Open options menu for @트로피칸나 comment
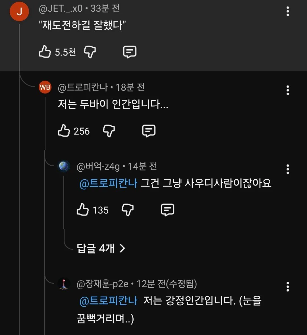Viewport: 307px width, 335px height. pos(288,90)
